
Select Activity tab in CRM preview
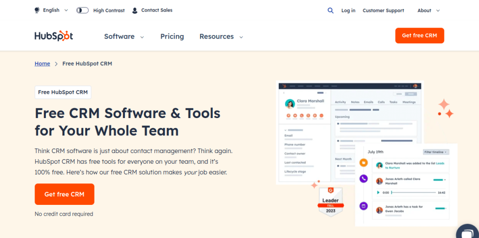[x=341, y=102]
